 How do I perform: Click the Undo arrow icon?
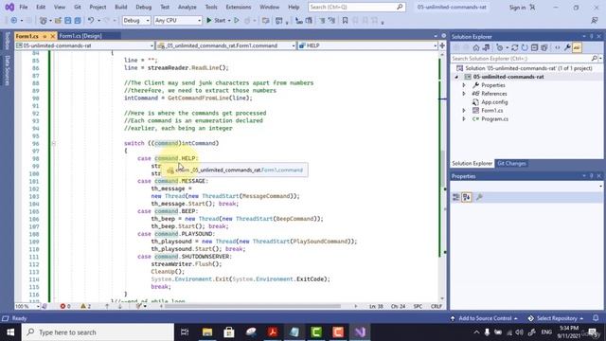[x=91, y=21]
